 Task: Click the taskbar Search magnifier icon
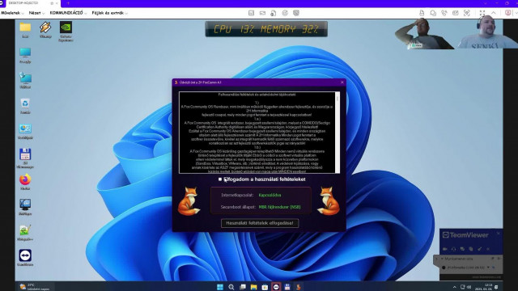(x=231, y=287)
